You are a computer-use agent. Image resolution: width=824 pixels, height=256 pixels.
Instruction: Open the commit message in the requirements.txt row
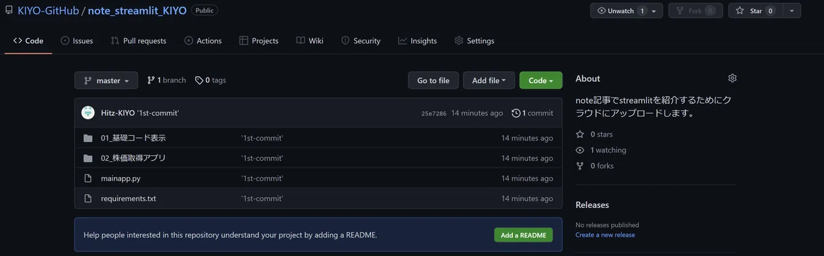[262, 198]
